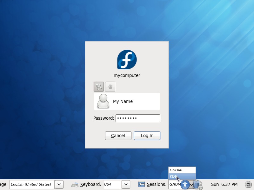
Task: Click the Sun 6:37 PM clock
Action: [x=224, y=184]
